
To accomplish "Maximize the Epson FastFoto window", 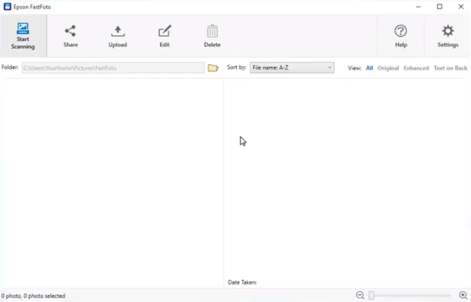I will click(x=439, y=7).
